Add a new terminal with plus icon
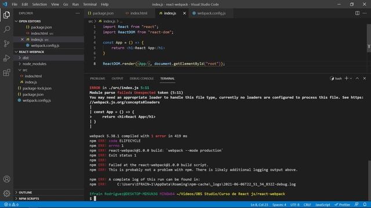The height and width of the screenshot is (208, 371). coord(347,79)
